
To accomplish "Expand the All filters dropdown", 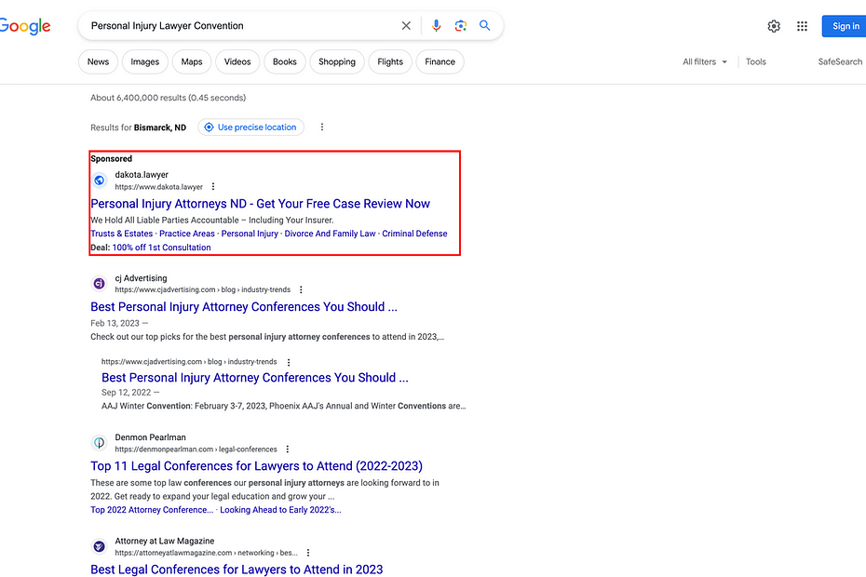I will [705, 61].
